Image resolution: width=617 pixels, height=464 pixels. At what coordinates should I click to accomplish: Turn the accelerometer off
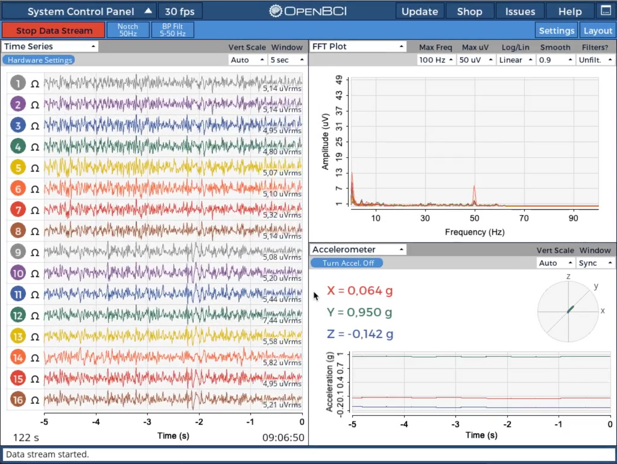coord(346,263)
